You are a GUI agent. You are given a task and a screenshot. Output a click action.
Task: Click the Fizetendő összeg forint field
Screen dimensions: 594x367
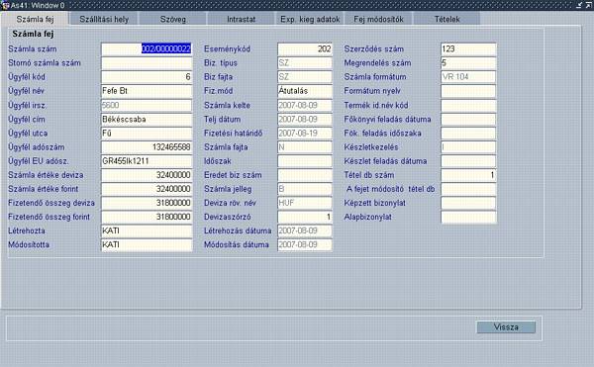(147, 217)
